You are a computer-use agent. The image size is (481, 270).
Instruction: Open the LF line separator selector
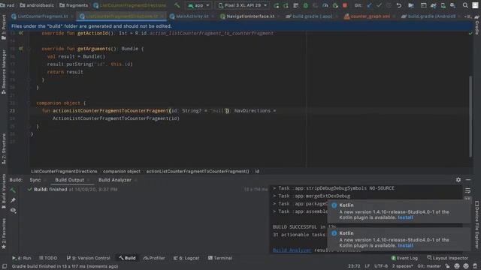pos(368,266)
